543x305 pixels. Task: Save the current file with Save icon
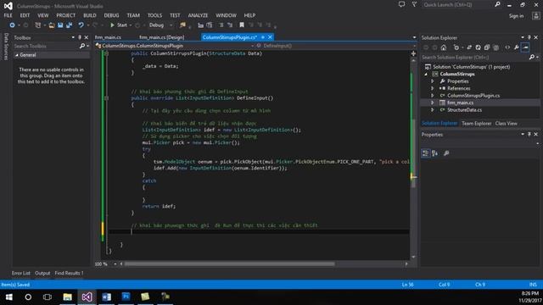(x=60, y=25)
